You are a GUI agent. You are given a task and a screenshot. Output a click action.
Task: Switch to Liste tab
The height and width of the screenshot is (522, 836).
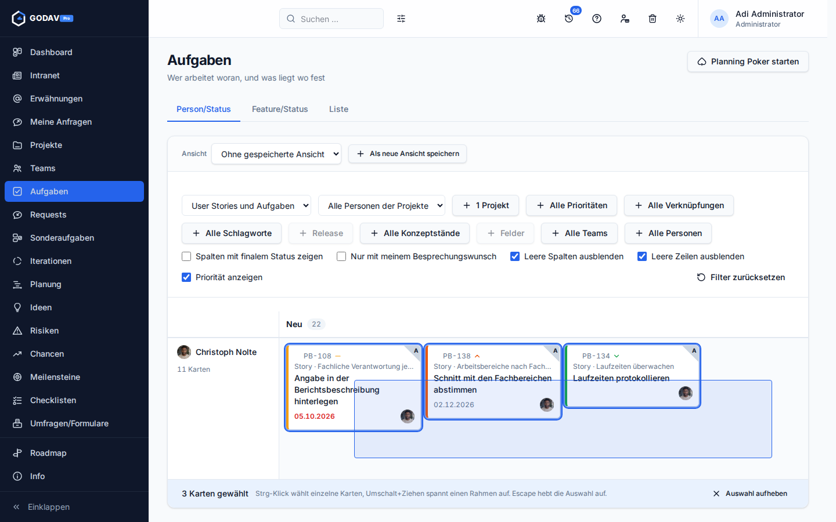(338, 109)
